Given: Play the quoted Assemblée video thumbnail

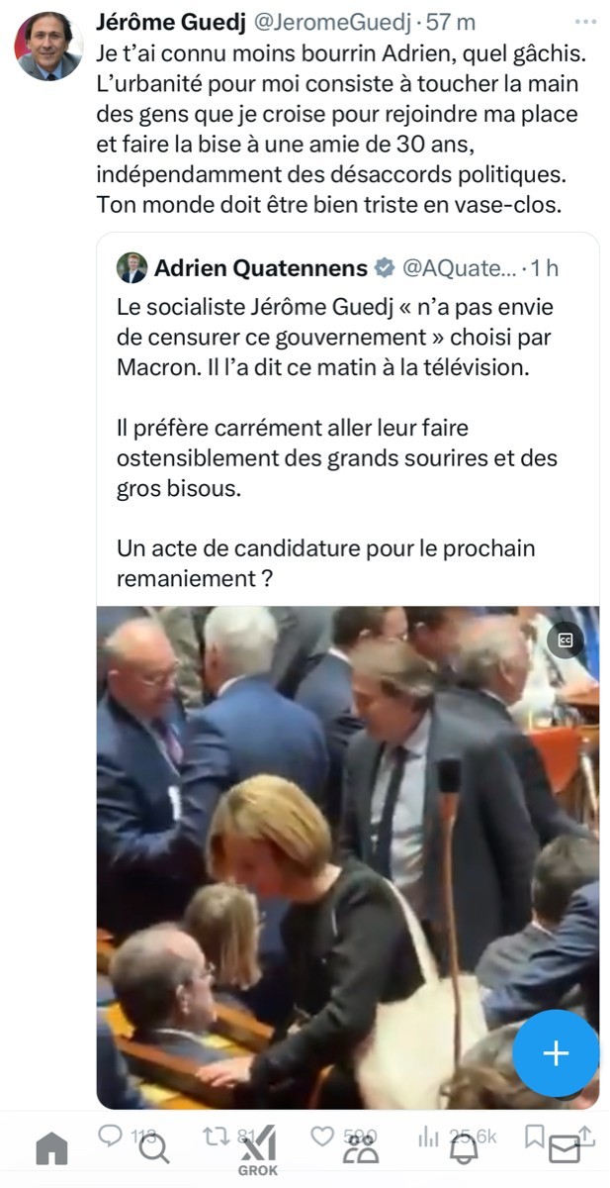Looking at the screenshot, I should 347,857.
